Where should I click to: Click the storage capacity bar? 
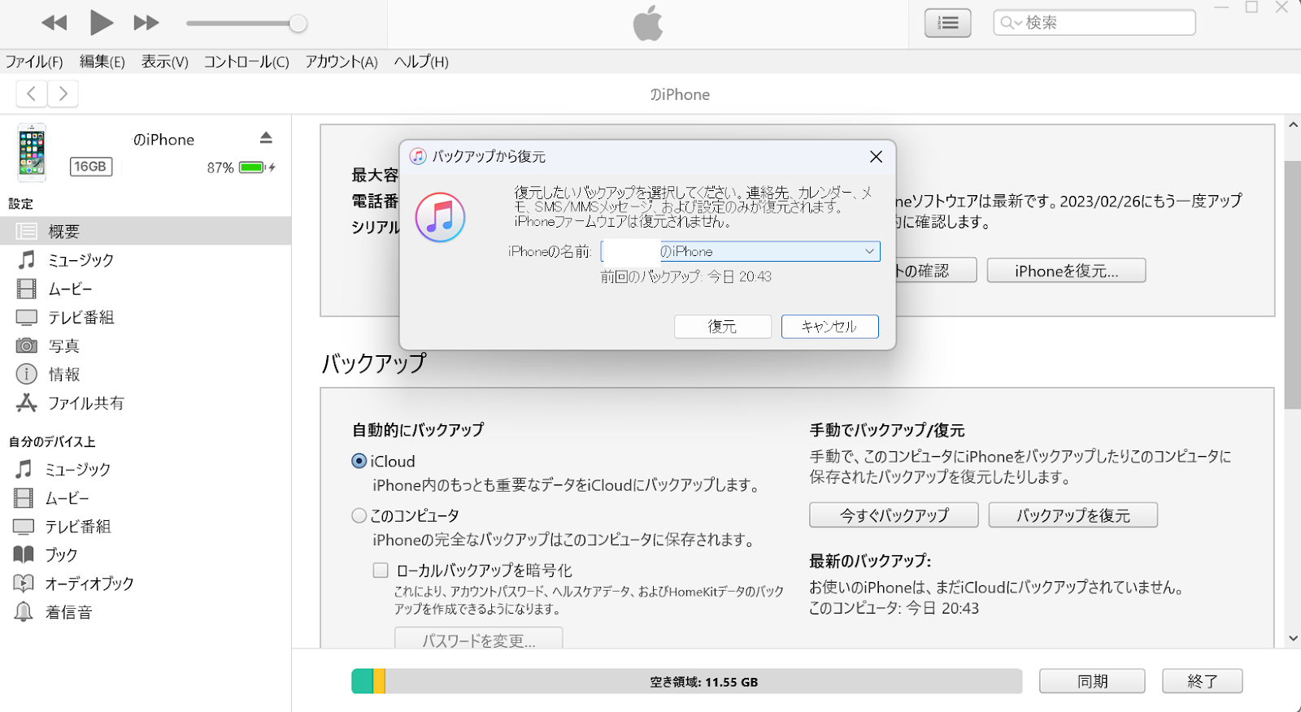point(686,681)
